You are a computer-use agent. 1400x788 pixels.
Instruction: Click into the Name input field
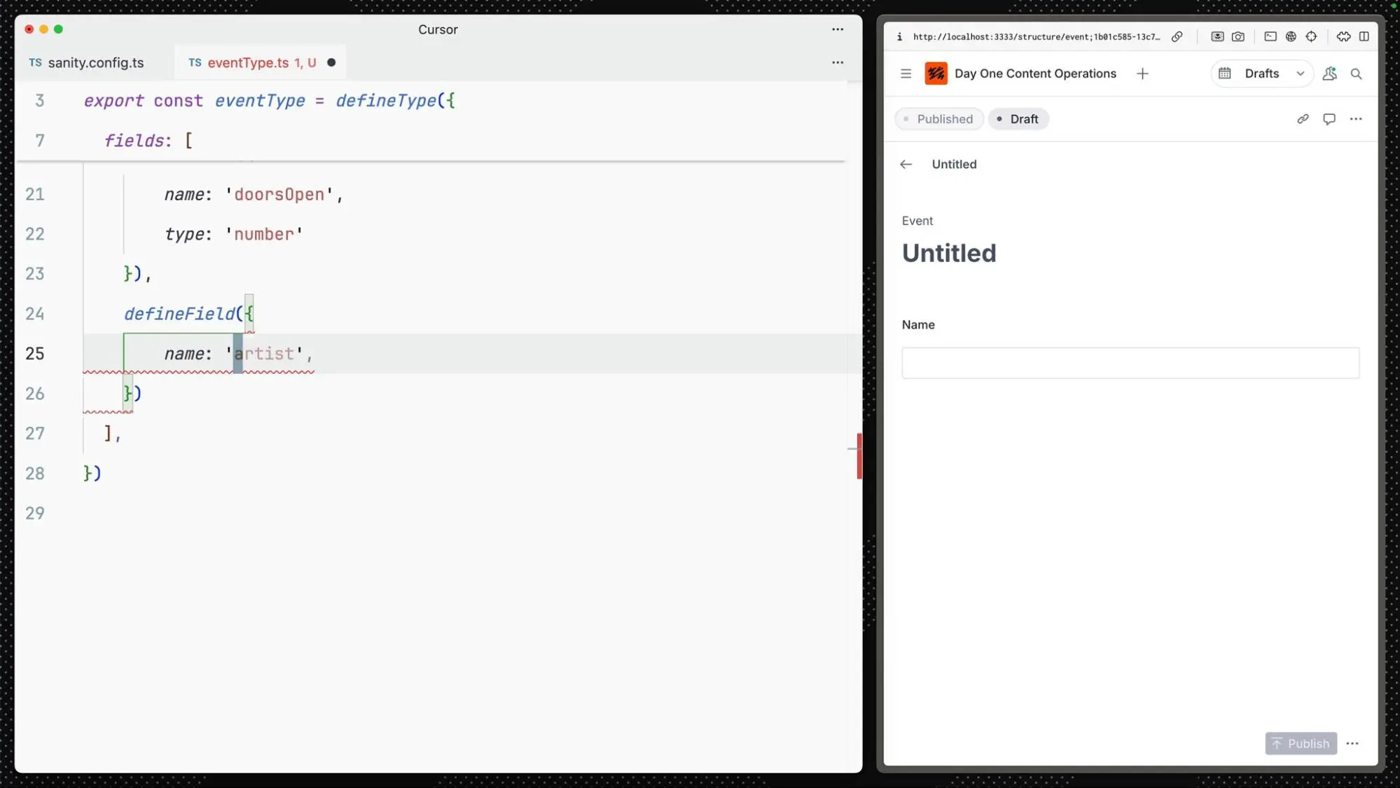click(x=1130, y=363)
